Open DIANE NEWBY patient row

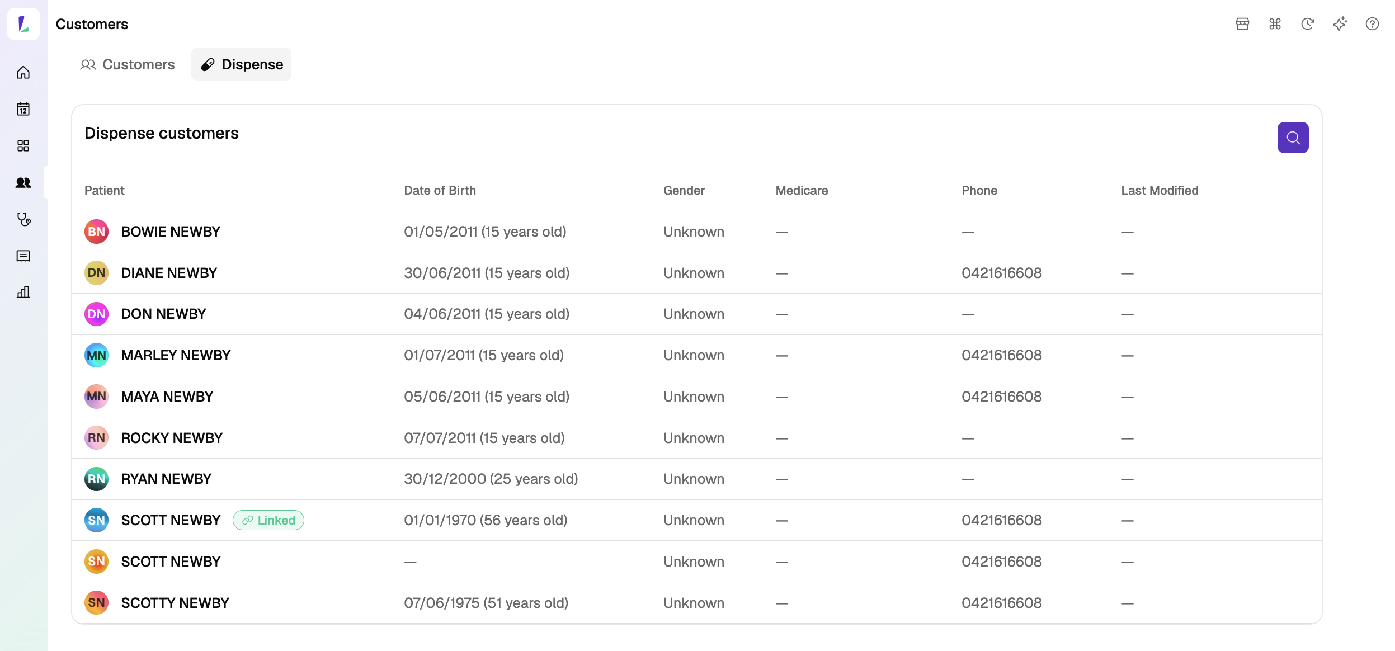coord(697,273)
